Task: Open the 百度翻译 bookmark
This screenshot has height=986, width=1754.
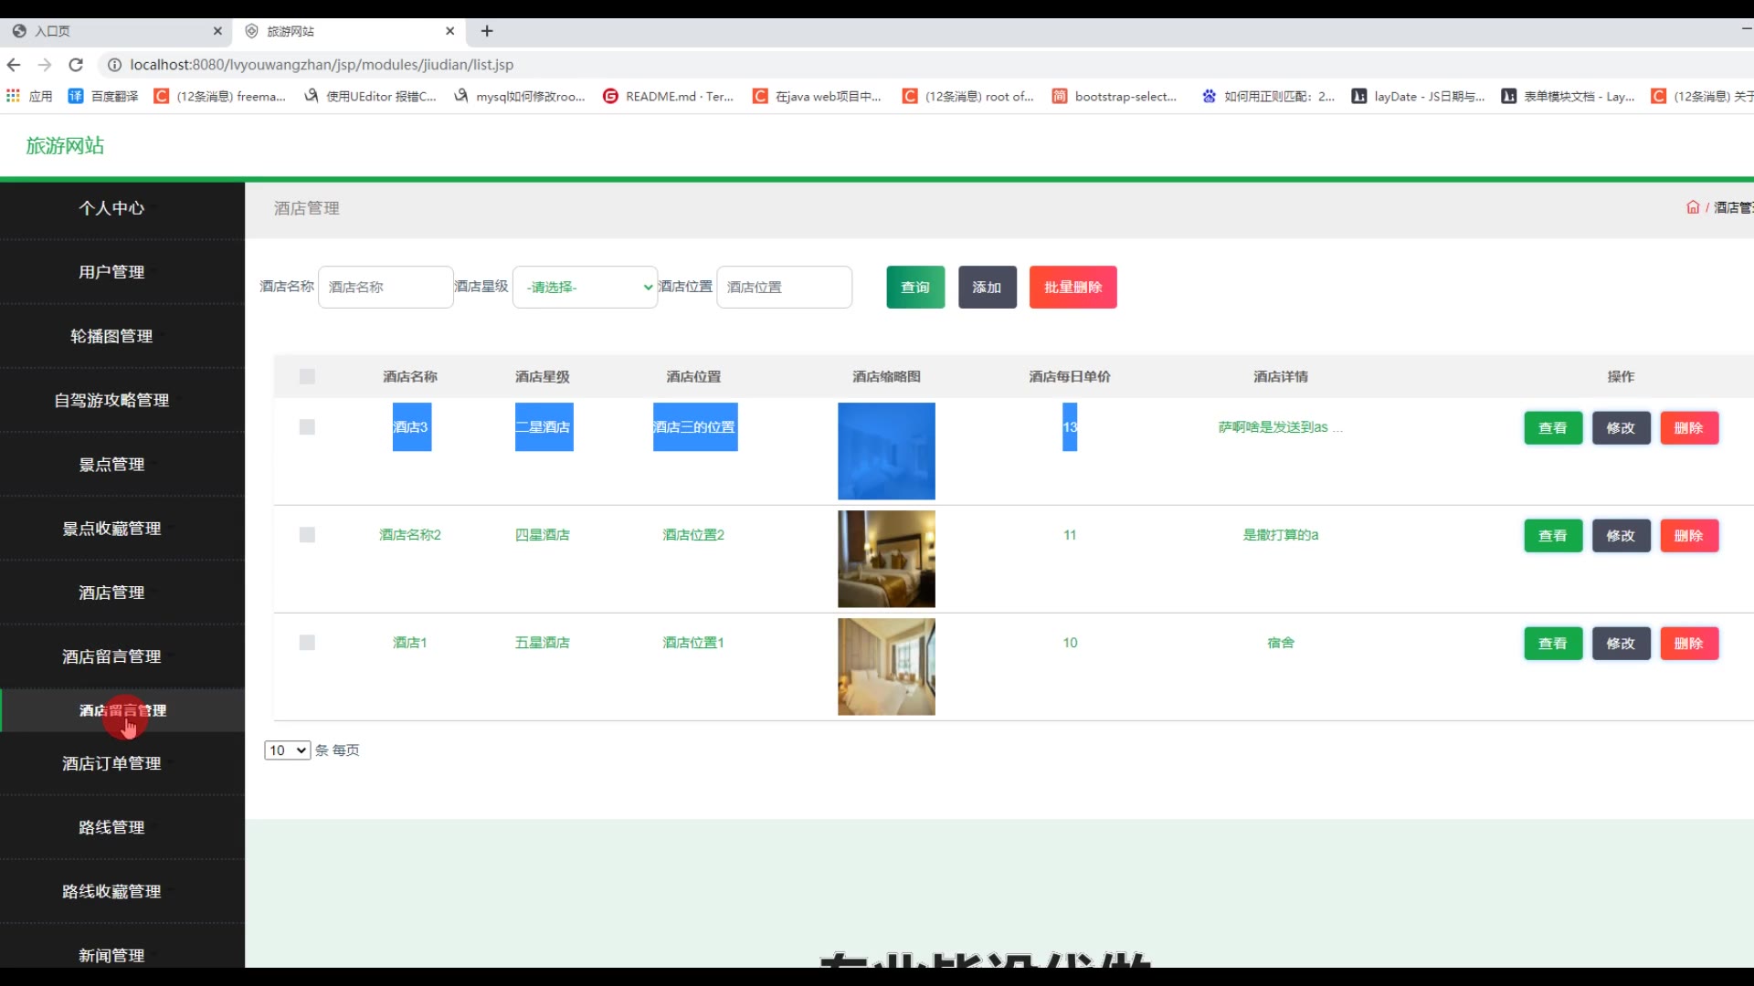Action: (x=103, y=96)
